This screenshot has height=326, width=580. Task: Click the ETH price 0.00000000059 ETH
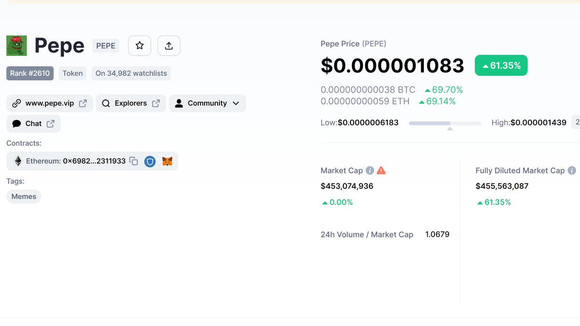(x=365, y=101)
